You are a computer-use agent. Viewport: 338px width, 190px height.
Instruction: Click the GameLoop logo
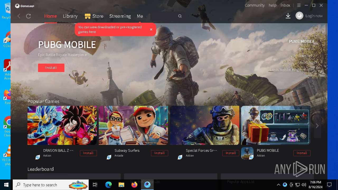[x=25, y=6]
